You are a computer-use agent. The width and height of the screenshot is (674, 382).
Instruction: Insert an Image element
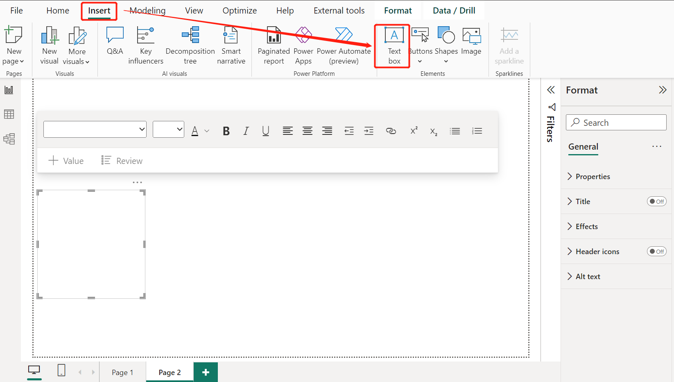tap(471, 41)
